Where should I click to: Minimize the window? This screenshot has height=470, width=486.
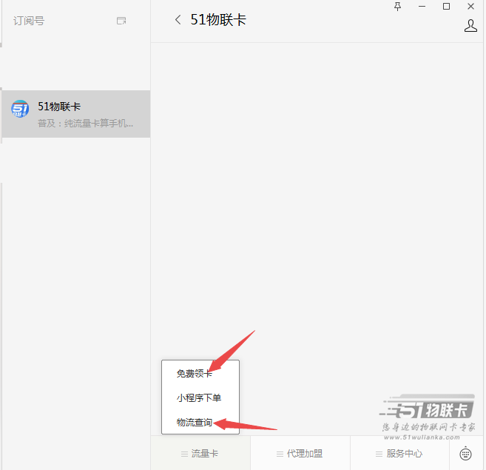coord(422,7)
